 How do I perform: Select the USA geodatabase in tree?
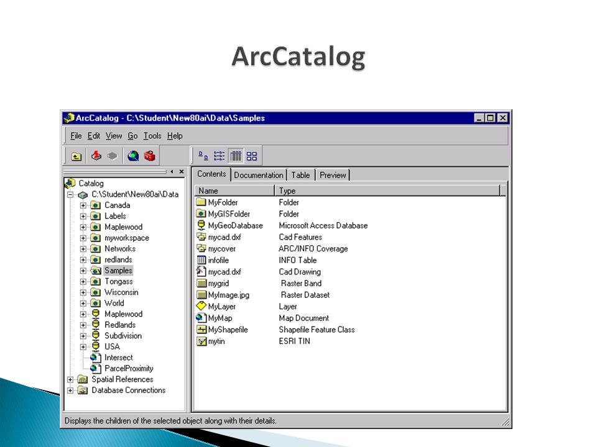click(x=112, y=346)
